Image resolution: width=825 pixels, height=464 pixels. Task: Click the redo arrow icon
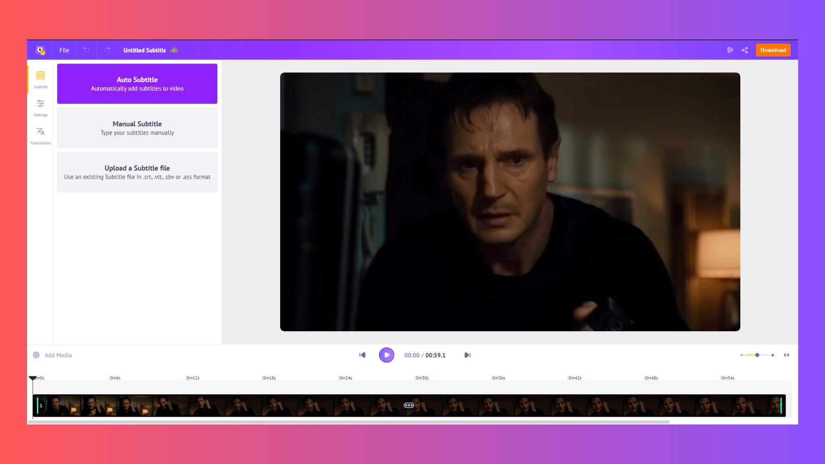107,50
